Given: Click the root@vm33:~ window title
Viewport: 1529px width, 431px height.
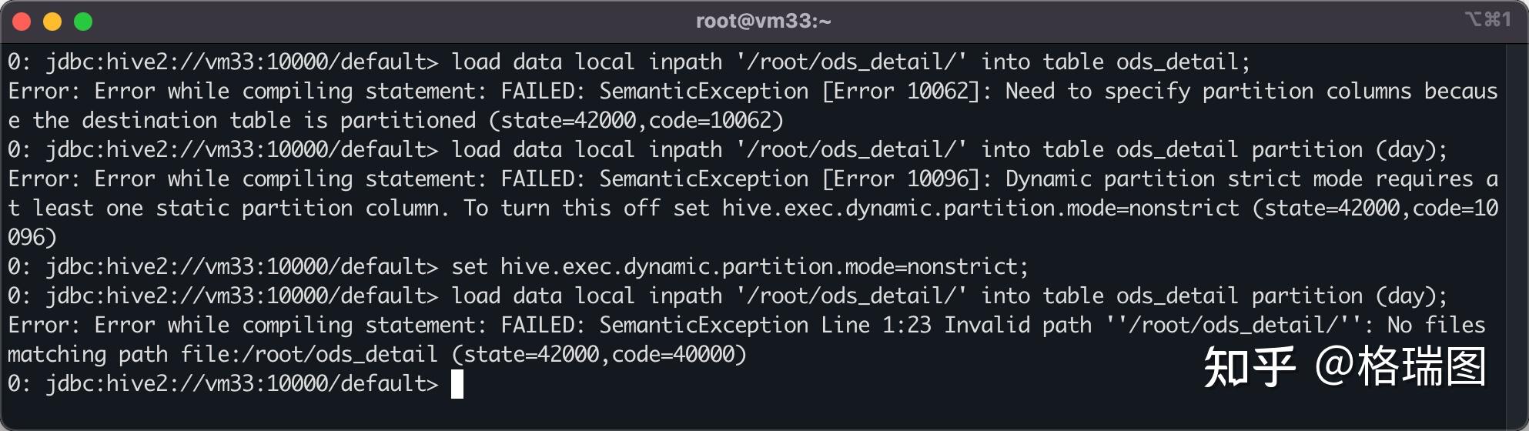Looking at the screenshot, I should click(763, 21).
